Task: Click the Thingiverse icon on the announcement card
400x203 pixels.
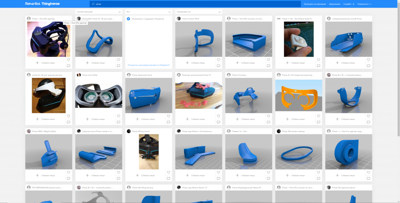Action: [x=128, y=19]
